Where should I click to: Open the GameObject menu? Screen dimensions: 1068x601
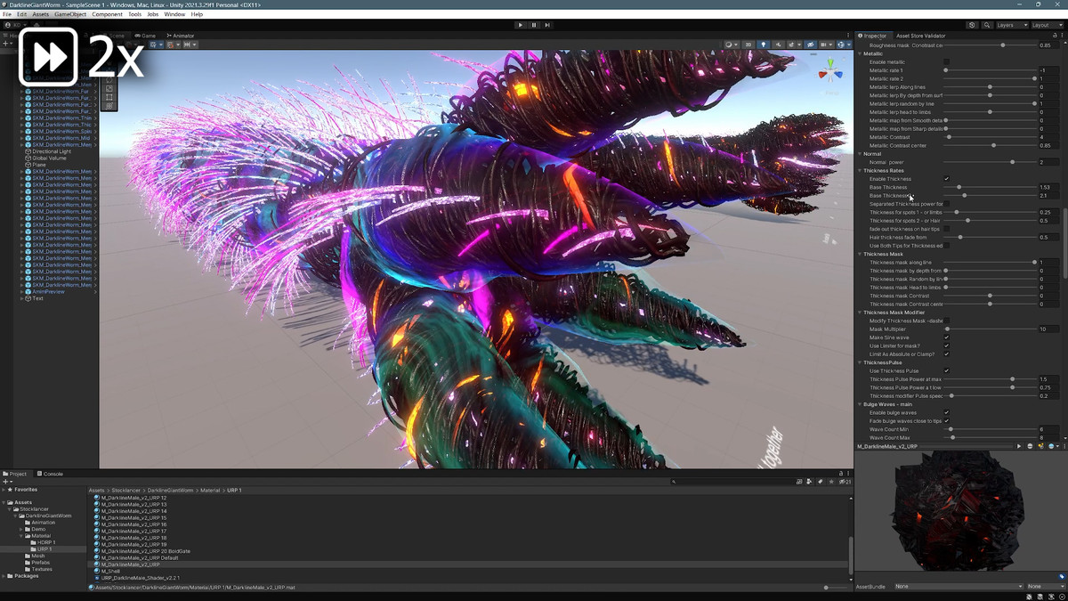[69, 14]
